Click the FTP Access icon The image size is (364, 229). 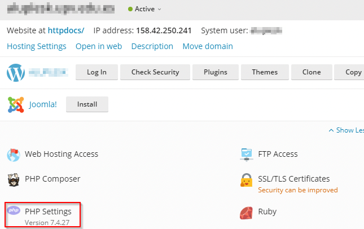point(247,154)
